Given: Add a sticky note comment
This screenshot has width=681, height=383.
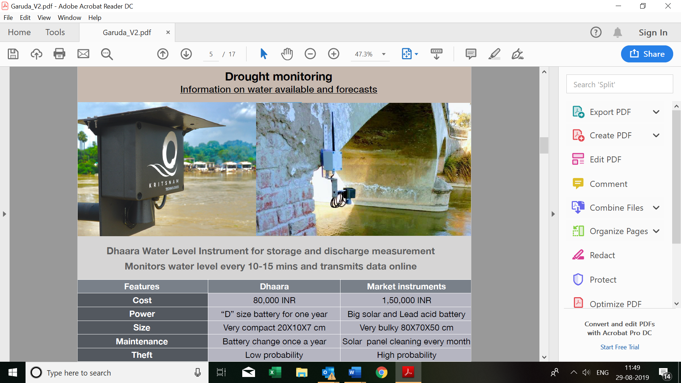Looking at the screenshot, I should coord(471,54).
